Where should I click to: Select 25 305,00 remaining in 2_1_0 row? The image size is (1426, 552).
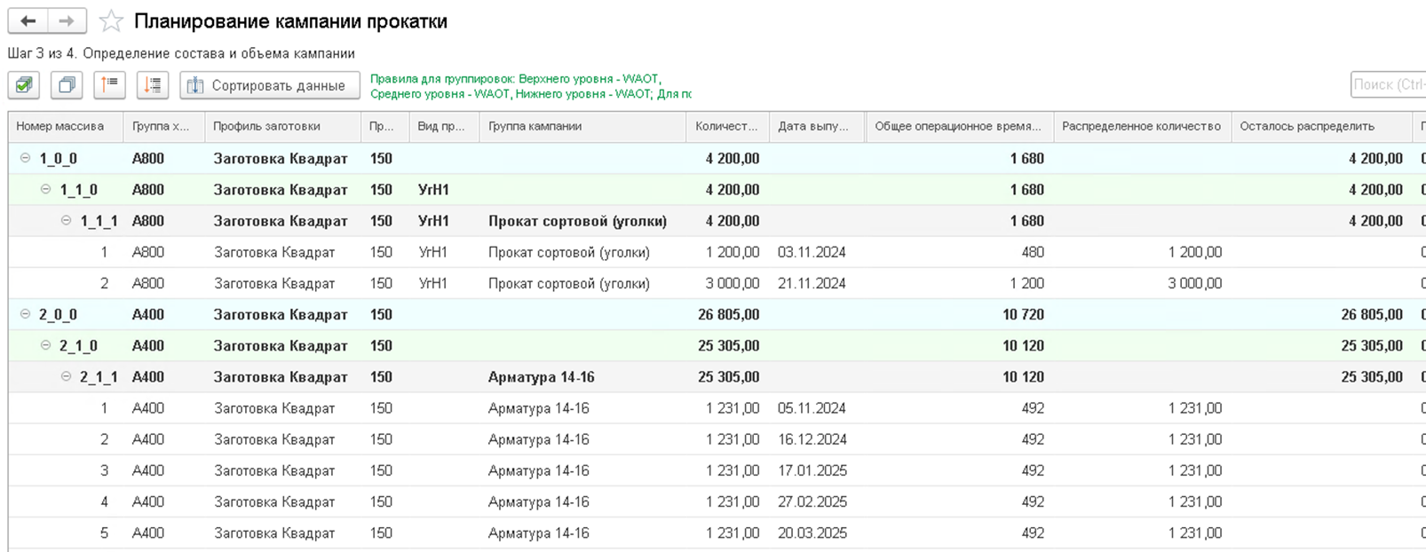pyautogui.click(x=1372, y=345)
